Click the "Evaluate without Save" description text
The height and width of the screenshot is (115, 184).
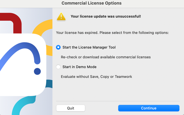(x=96, y=77)
